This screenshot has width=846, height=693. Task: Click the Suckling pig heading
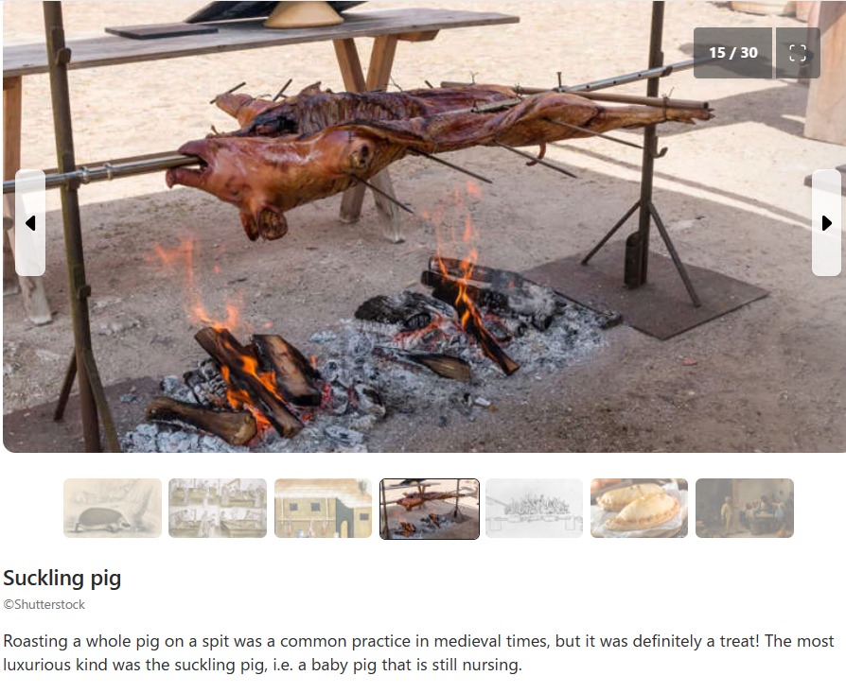point(62,579)
